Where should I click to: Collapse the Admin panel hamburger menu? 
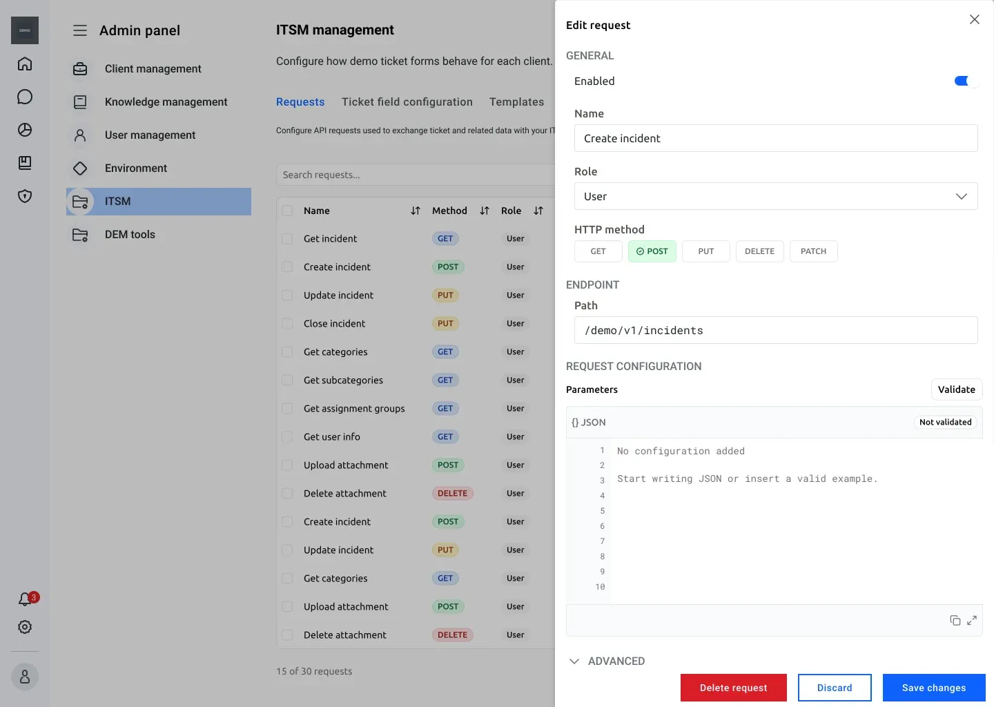click(x=80, y=30)
